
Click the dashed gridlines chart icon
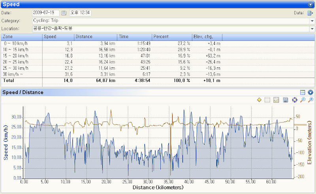tap(267, 100)
